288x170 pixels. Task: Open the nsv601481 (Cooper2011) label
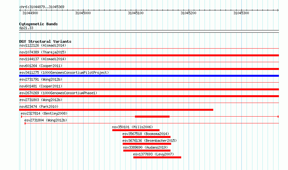(x=41, y=86)
